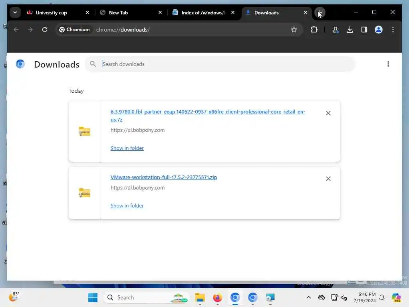Close the Index of /windows/ tab
Viewport: 409px width, 307px height.
[233, 12]
